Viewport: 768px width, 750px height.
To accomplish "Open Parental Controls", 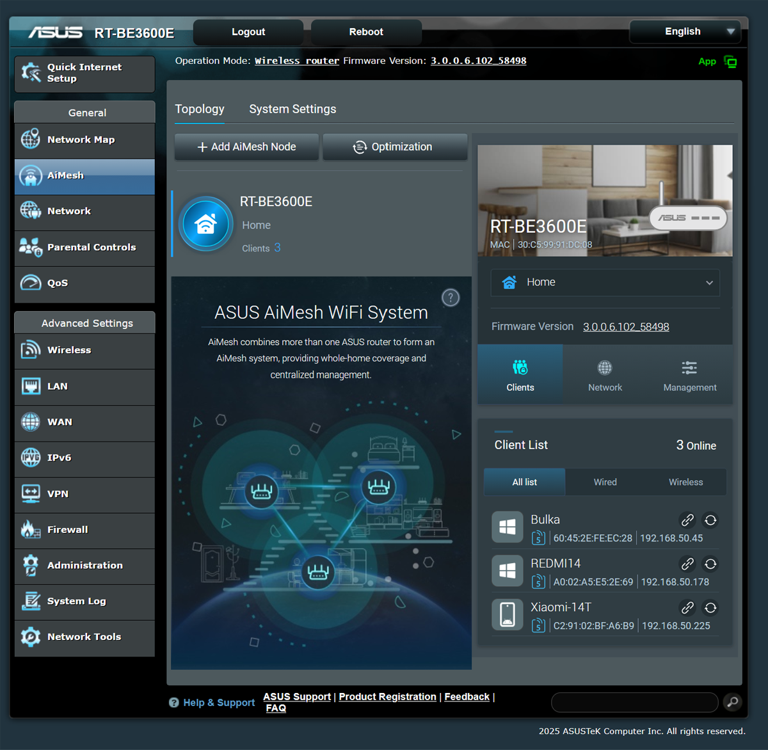I will click(84, 248).
